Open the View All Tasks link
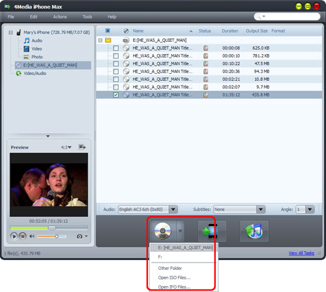 point(301,253)
